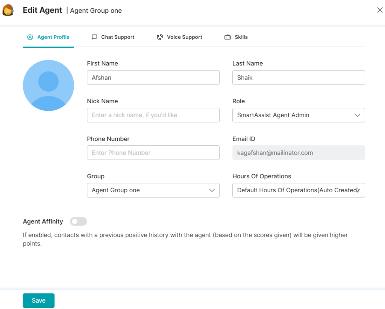Click the chevron on the Role dropdown
The width and height of the screenshot is (385, 309).
pyautogui.click(x=357, y=115)
